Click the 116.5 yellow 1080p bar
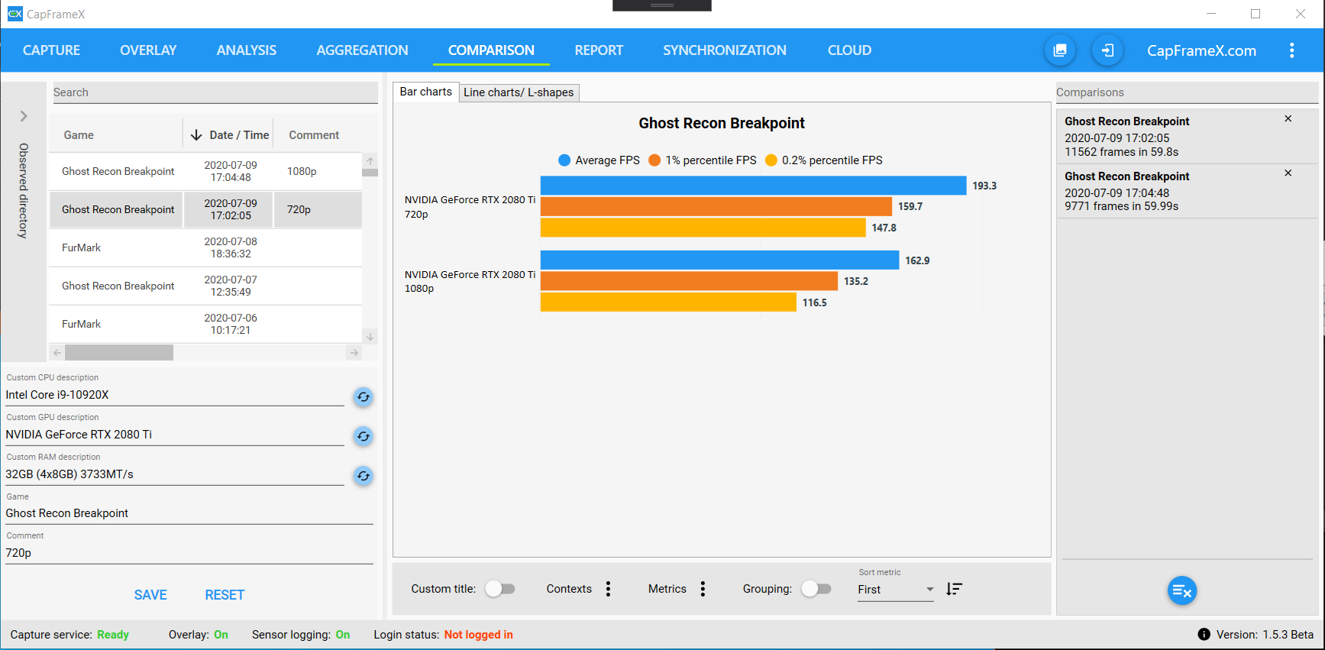1325x650 pixels. [668, 302]
